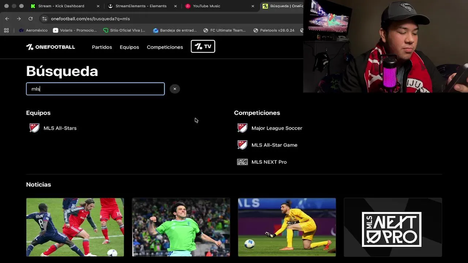Clear the search with the X button
The height and width of the screenshot is (263, 468).
click(x=175, y=89)
